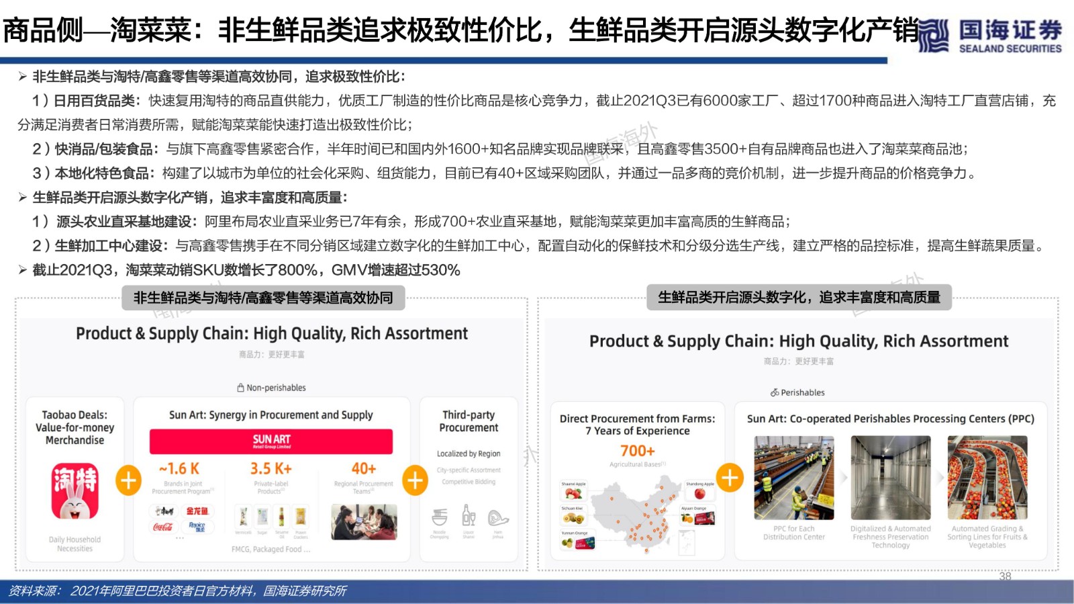Viewport: 1074px width, 604px height.
Task: Click left panel 'Product & Supply Chain' title
Action: pos(272,333)
